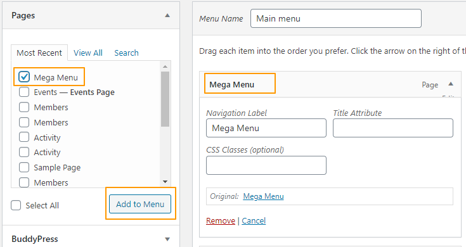This screenshot has height=247, width=466.
Task: Click the Page type label
Action: pyautogui.click(x=430, y=85)
